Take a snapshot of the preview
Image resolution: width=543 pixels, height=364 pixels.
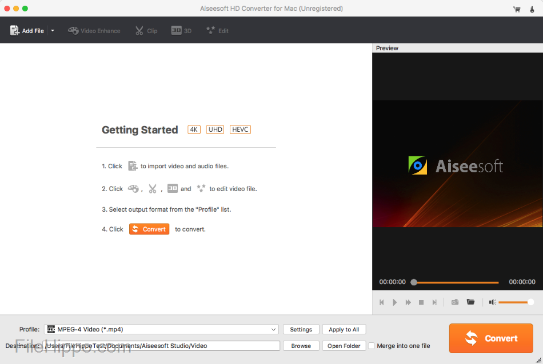pos(454,302)
